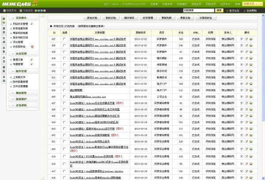The image size is (265, 180).
Task: Click the pencil edit icon in row 433
Action: pos(246,65)
